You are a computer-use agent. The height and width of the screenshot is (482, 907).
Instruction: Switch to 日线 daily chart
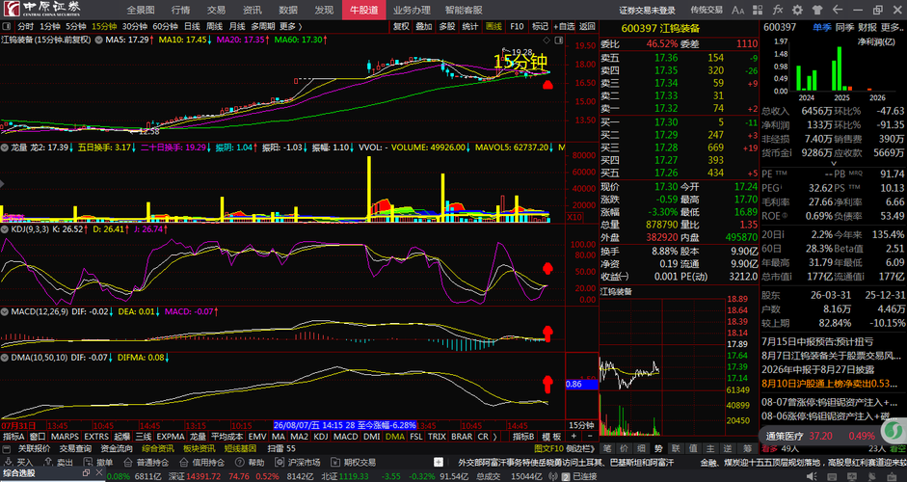(192, 26)
